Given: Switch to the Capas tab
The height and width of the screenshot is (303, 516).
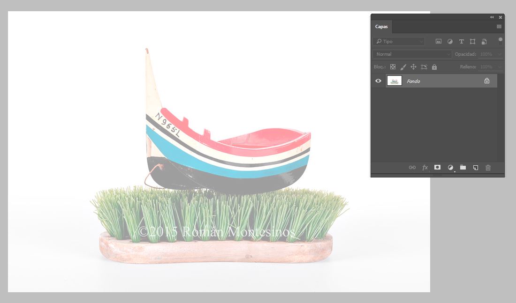Looking at the screenshot, I should [x=381, y=27].
